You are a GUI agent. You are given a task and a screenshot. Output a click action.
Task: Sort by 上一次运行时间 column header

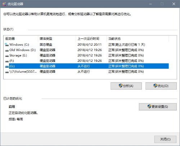coord(91,38)
